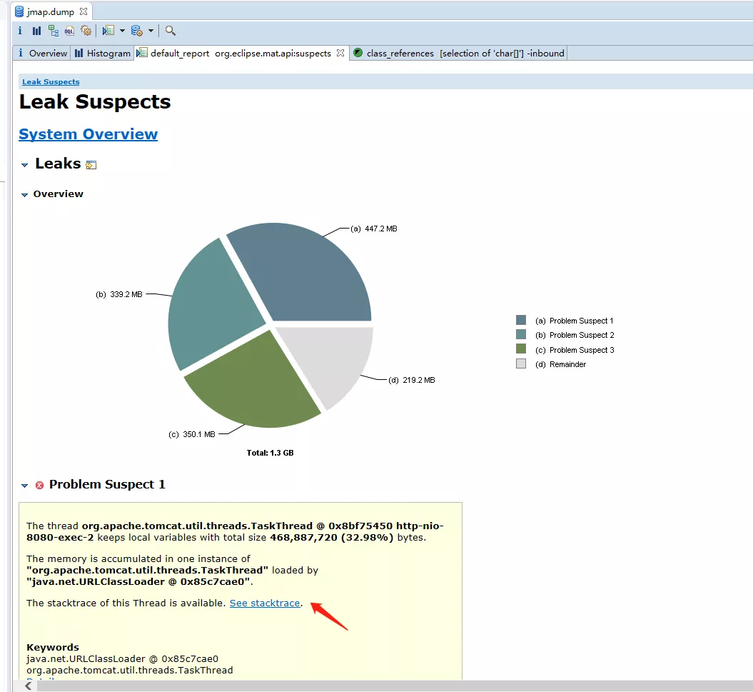Open the dominator tree toolbar icon
The width and height of the screenshot is (753, 692).
pos(54,31)
